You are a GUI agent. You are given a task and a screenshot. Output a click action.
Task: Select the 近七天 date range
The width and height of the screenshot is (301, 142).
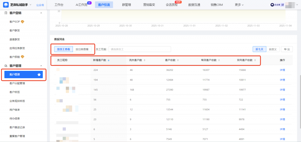point(259,49)
